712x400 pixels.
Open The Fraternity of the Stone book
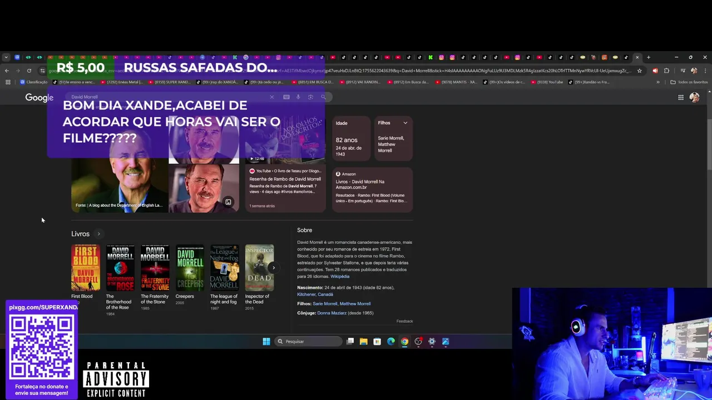[155, 268]
